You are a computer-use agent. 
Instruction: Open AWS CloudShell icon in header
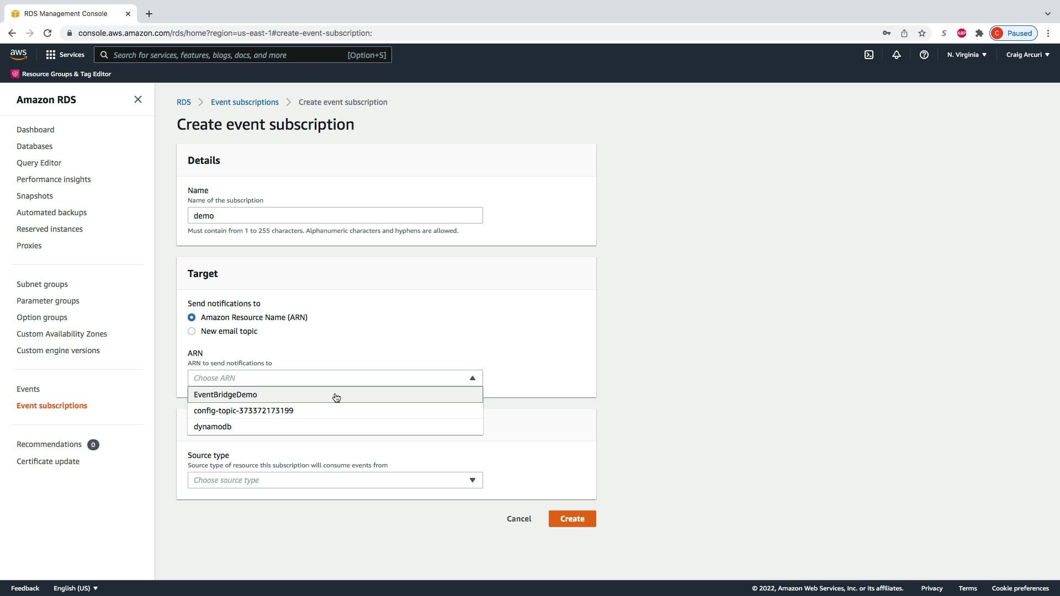869,55
